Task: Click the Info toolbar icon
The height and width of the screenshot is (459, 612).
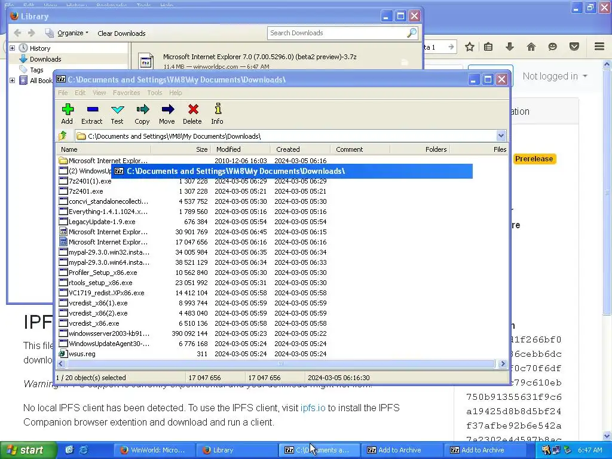Action: (218, 109)
